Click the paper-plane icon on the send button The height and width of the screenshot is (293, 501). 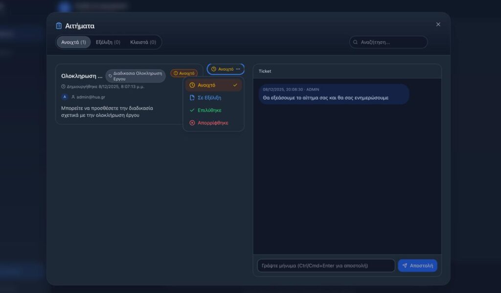405,266
